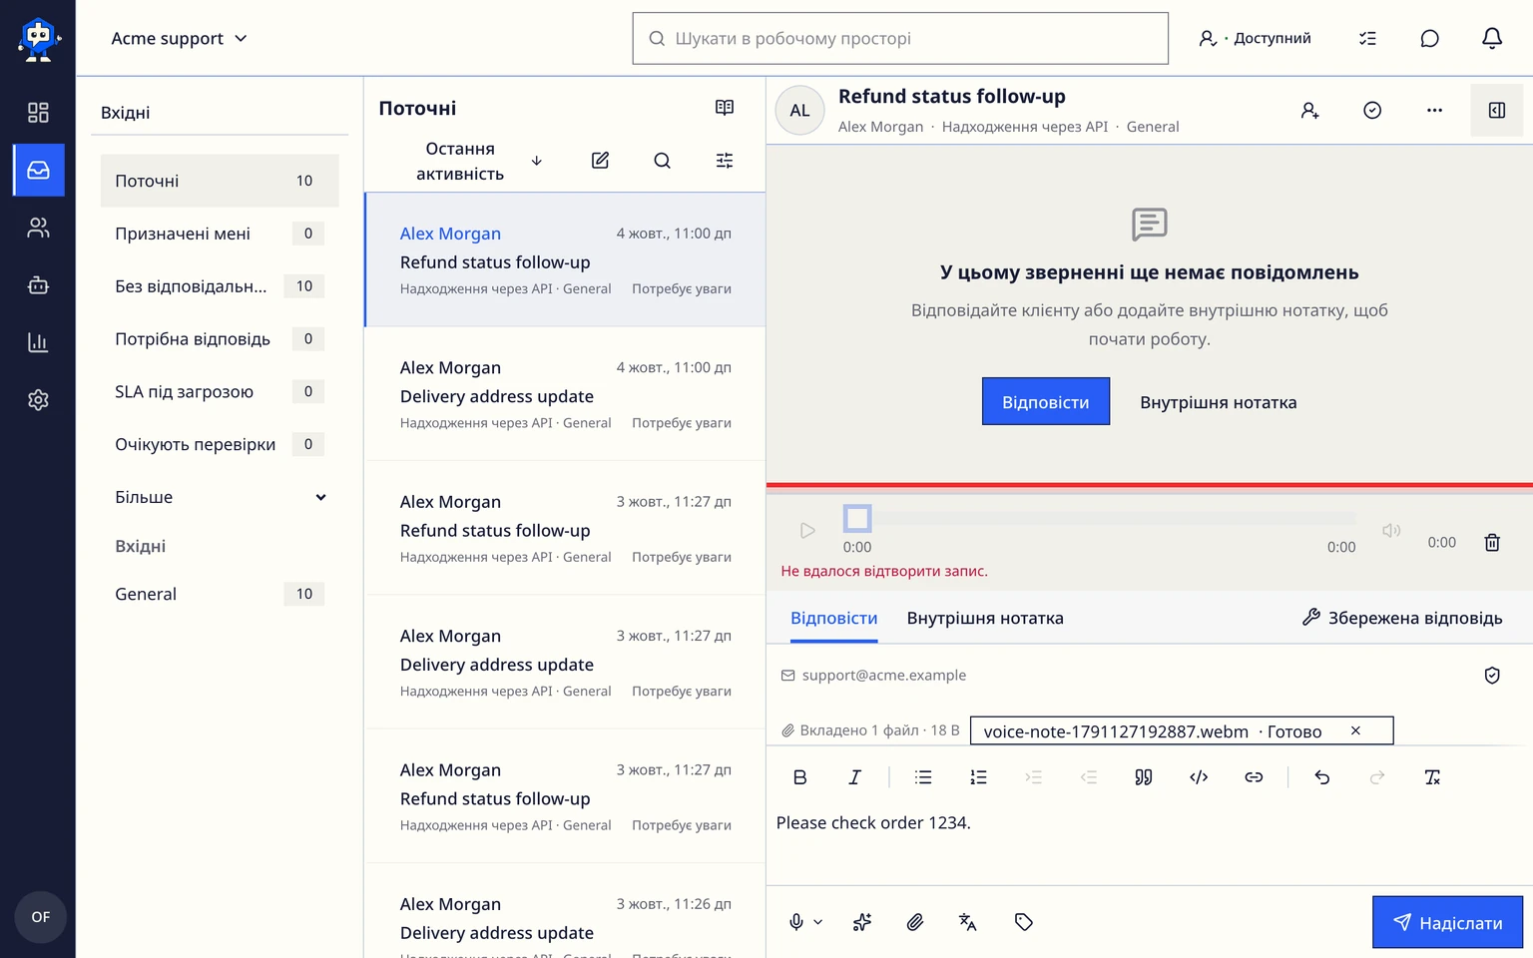Open the AI sparkle assistant icon

click(x=862, y=922)
